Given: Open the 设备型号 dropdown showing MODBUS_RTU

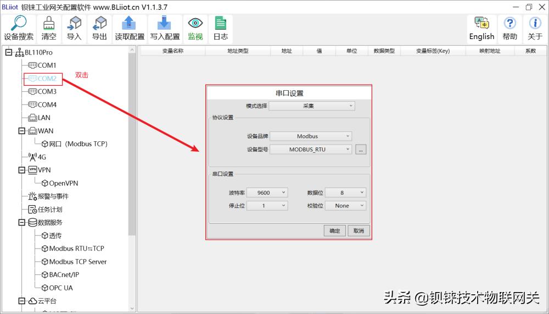Looking at the screenshot, I should pos(311,150).
